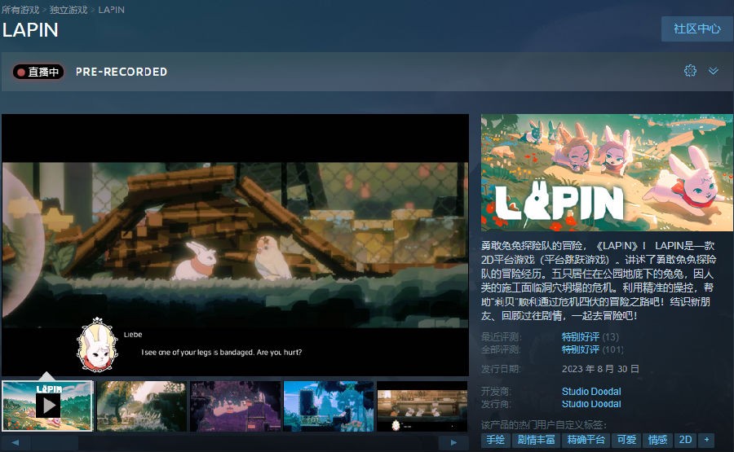Click the LAPIN page title heading
The height and width of the screenshot is (452, 734).
pyautogui.click(x=30, y=30)
